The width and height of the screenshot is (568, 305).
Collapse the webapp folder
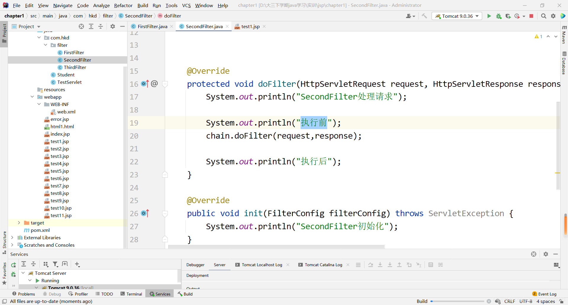(32, 97)
